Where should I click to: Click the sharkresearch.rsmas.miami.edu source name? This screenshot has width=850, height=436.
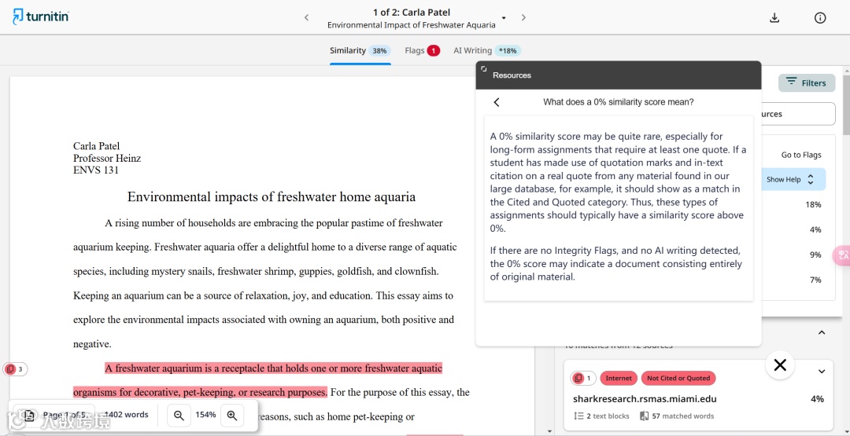pyautogui.click(x=645, y=399)
